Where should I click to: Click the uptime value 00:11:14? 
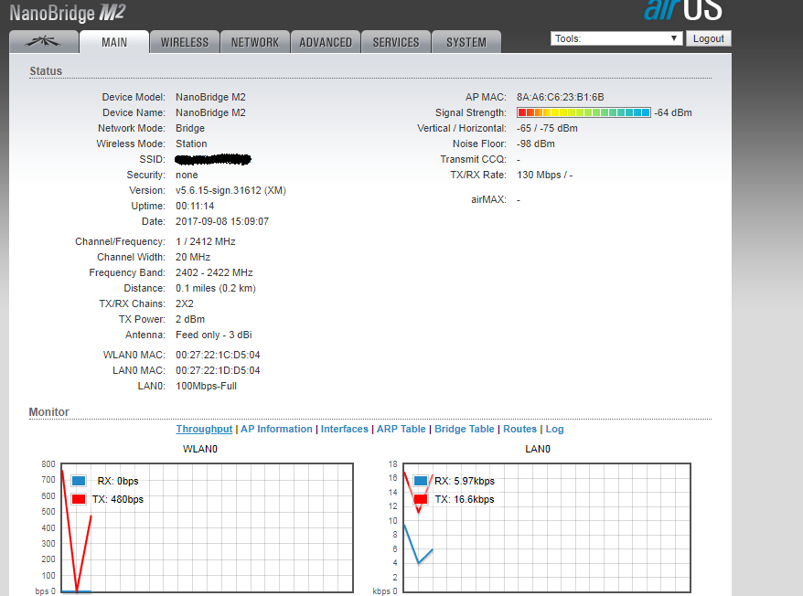[x=195, y=206]
